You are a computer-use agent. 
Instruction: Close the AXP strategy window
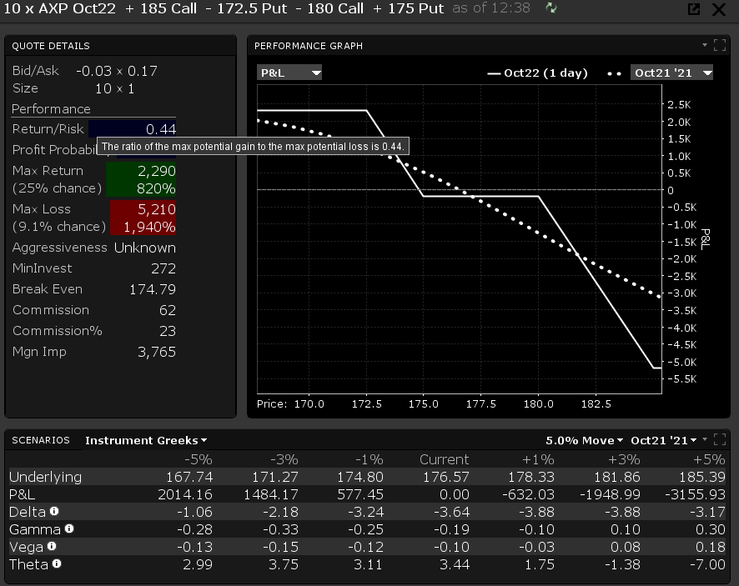point(719,9)
